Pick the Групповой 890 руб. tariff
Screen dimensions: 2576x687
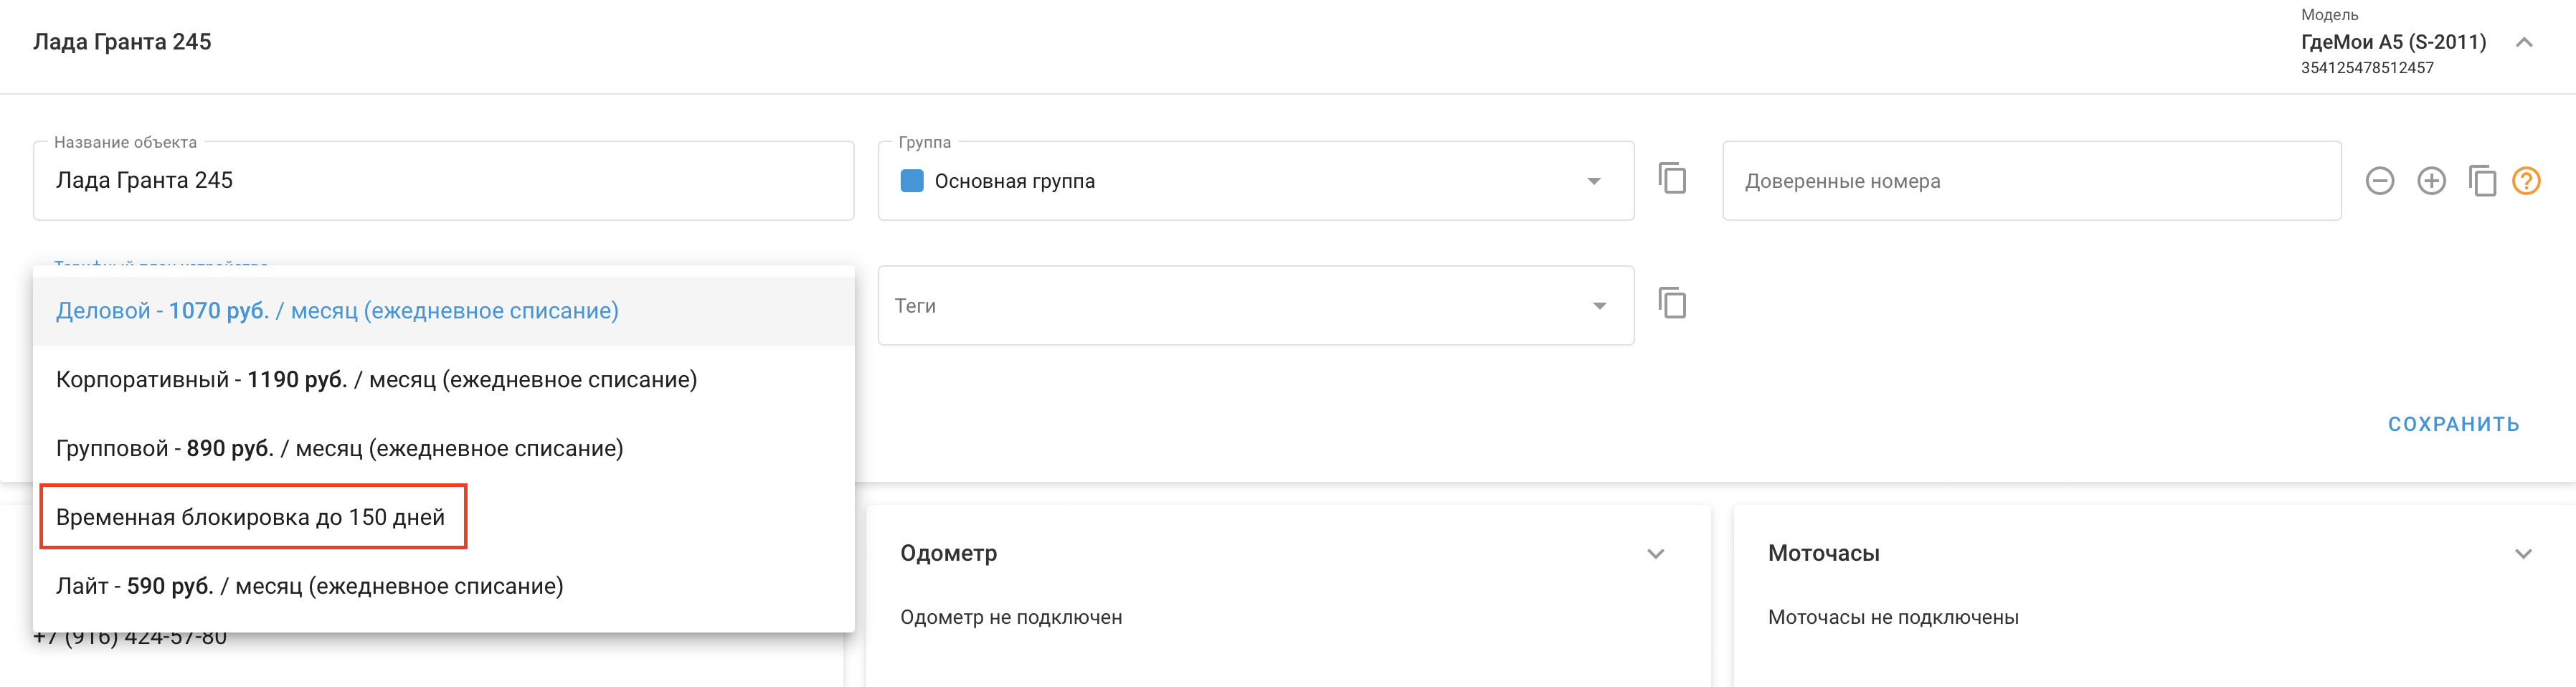click(339, 449)
